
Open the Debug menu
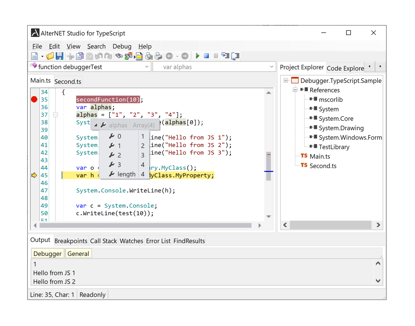point(122,46)
